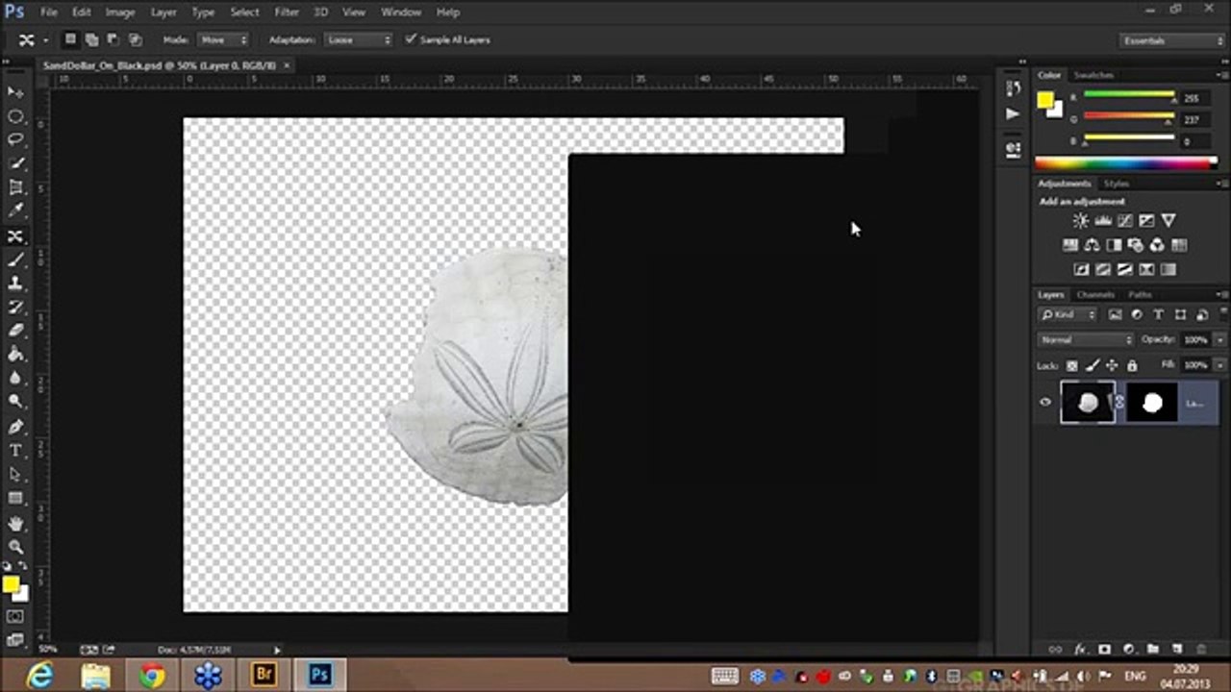This screenshot has width=1231, height=692.
Task: Select the Horizontal Type tool
Action: (x=15, y=451)
